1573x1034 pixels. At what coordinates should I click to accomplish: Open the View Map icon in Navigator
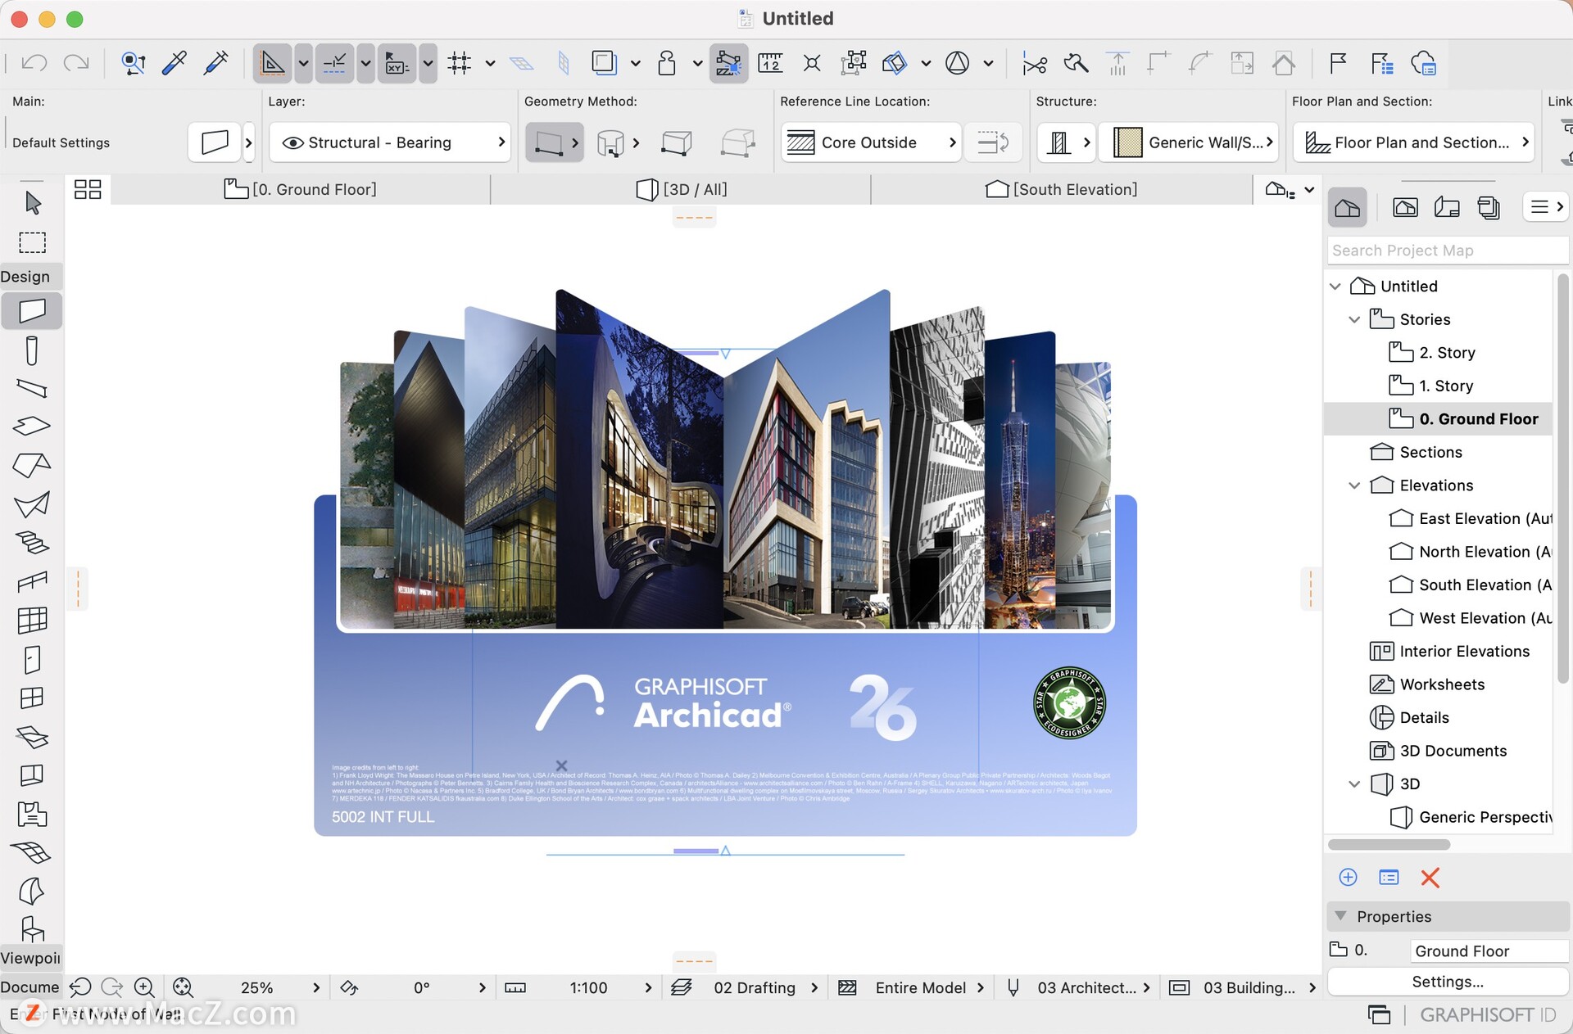pos(1405,207)
